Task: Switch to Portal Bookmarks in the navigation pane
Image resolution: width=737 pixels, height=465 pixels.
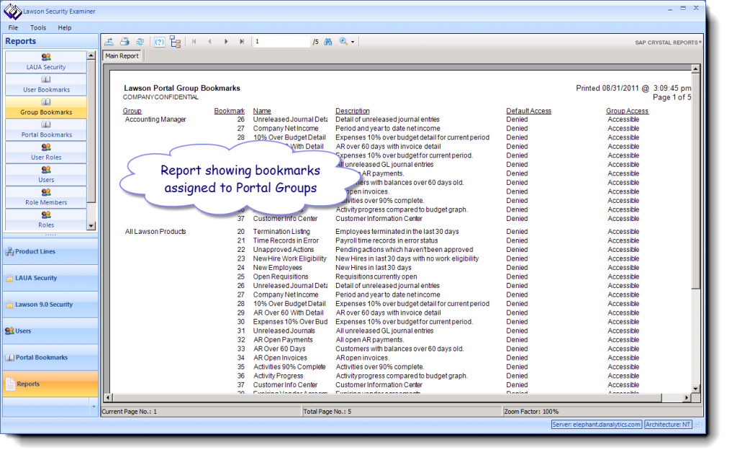Action: click(x=51, y=357)
